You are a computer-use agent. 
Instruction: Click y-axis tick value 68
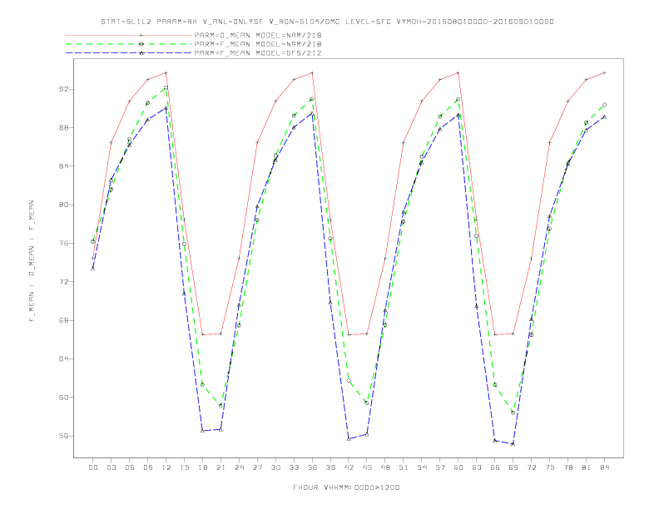[63, 320]
